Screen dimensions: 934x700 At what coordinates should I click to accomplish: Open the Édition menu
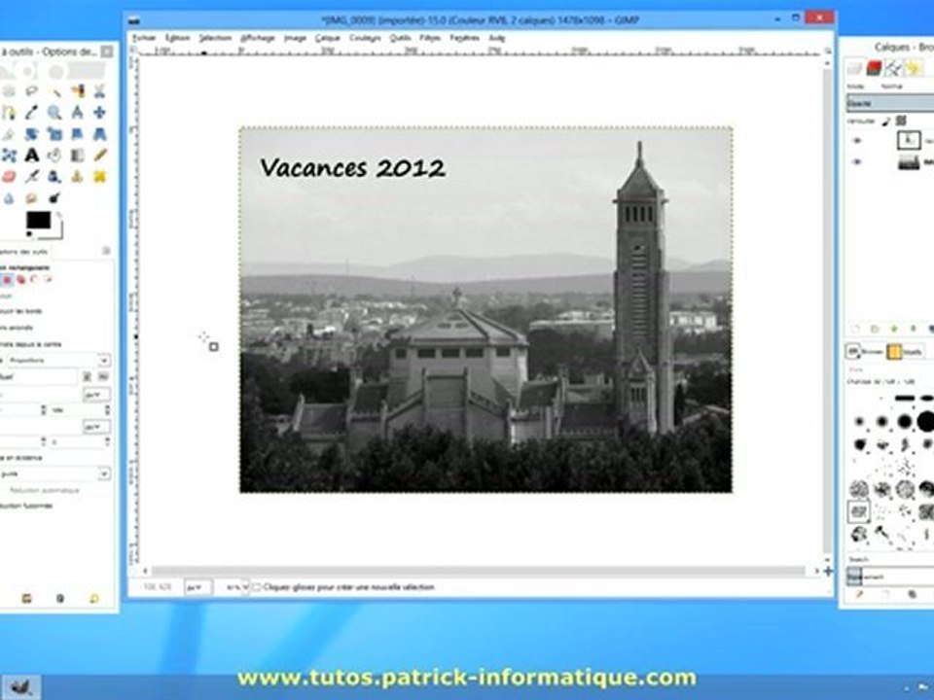coord(177,38)
